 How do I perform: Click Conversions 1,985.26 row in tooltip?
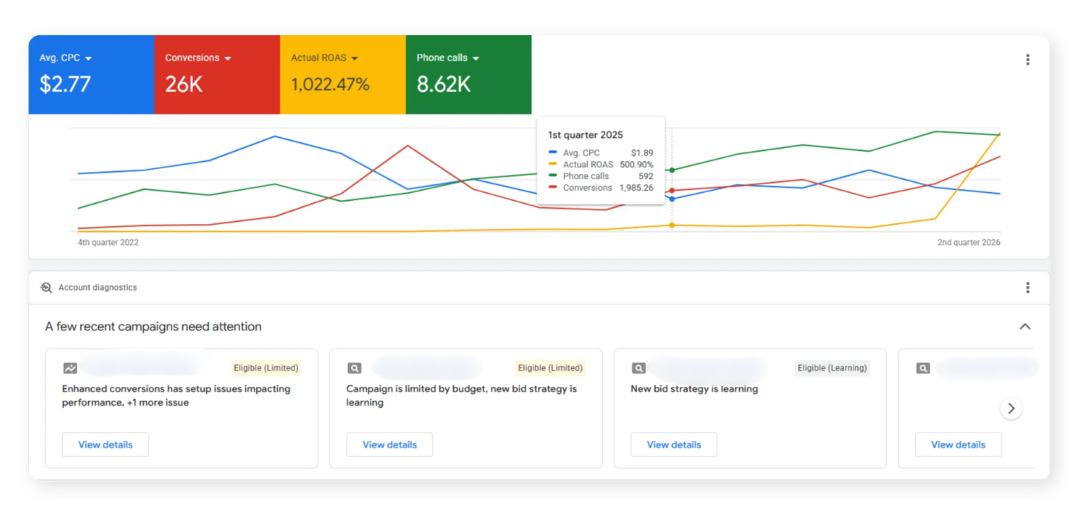pos(601,188)
